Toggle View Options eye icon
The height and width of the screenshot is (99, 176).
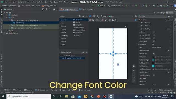[90, 20]
